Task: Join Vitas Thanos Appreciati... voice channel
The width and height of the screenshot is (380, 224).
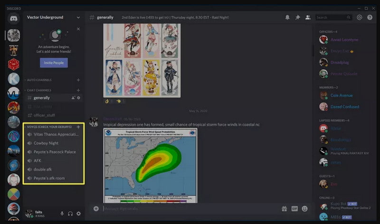Action: pos(54,134)
